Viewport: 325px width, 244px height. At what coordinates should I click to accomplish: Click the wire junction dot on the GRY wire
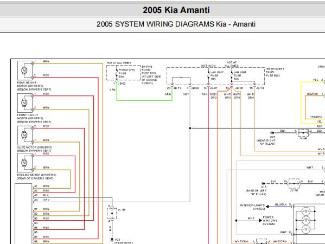[x=190, y=128]
